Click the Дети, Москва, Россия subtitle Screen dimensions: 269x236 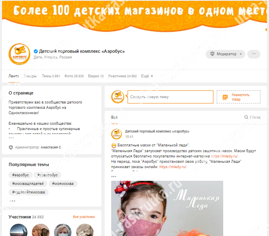point(53,57)
